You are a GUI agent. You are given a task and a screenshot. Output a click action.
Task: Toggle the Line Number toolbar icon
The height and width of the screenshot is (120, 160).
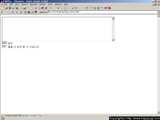tap(83, 8)
